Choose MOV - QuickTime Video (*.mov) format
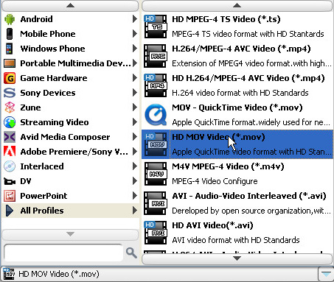 pyautogui.click(x=237, y=115)
